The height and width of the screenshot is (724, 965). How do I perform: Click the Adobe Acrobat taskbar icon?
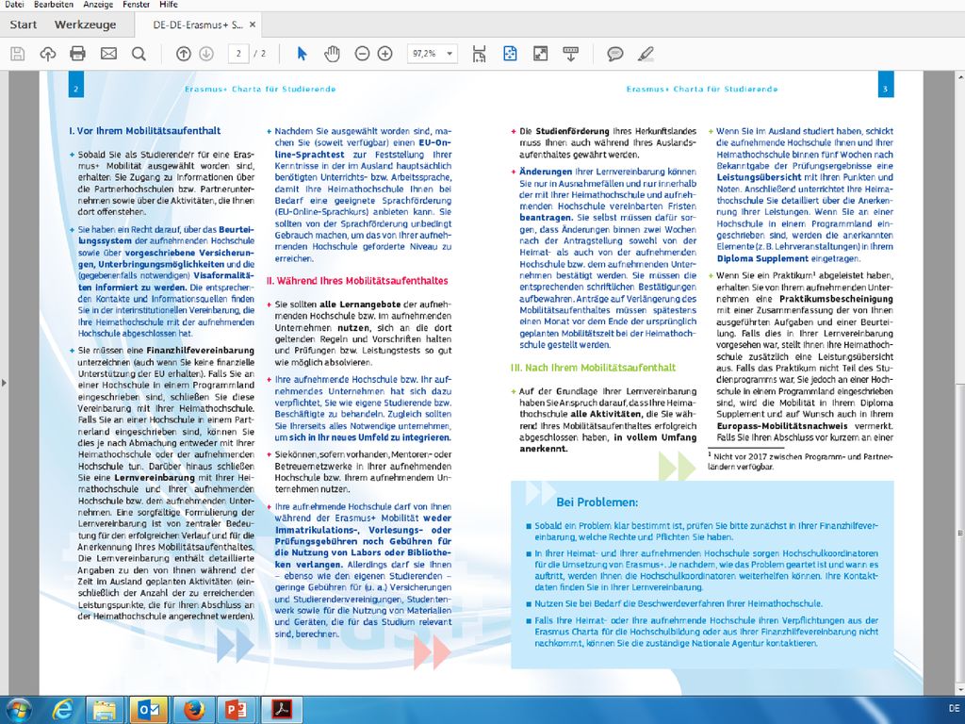[x=281, y=710]
